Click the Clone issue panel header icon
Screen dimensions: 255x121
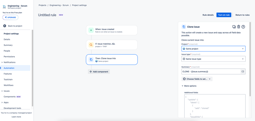[184, 27]
